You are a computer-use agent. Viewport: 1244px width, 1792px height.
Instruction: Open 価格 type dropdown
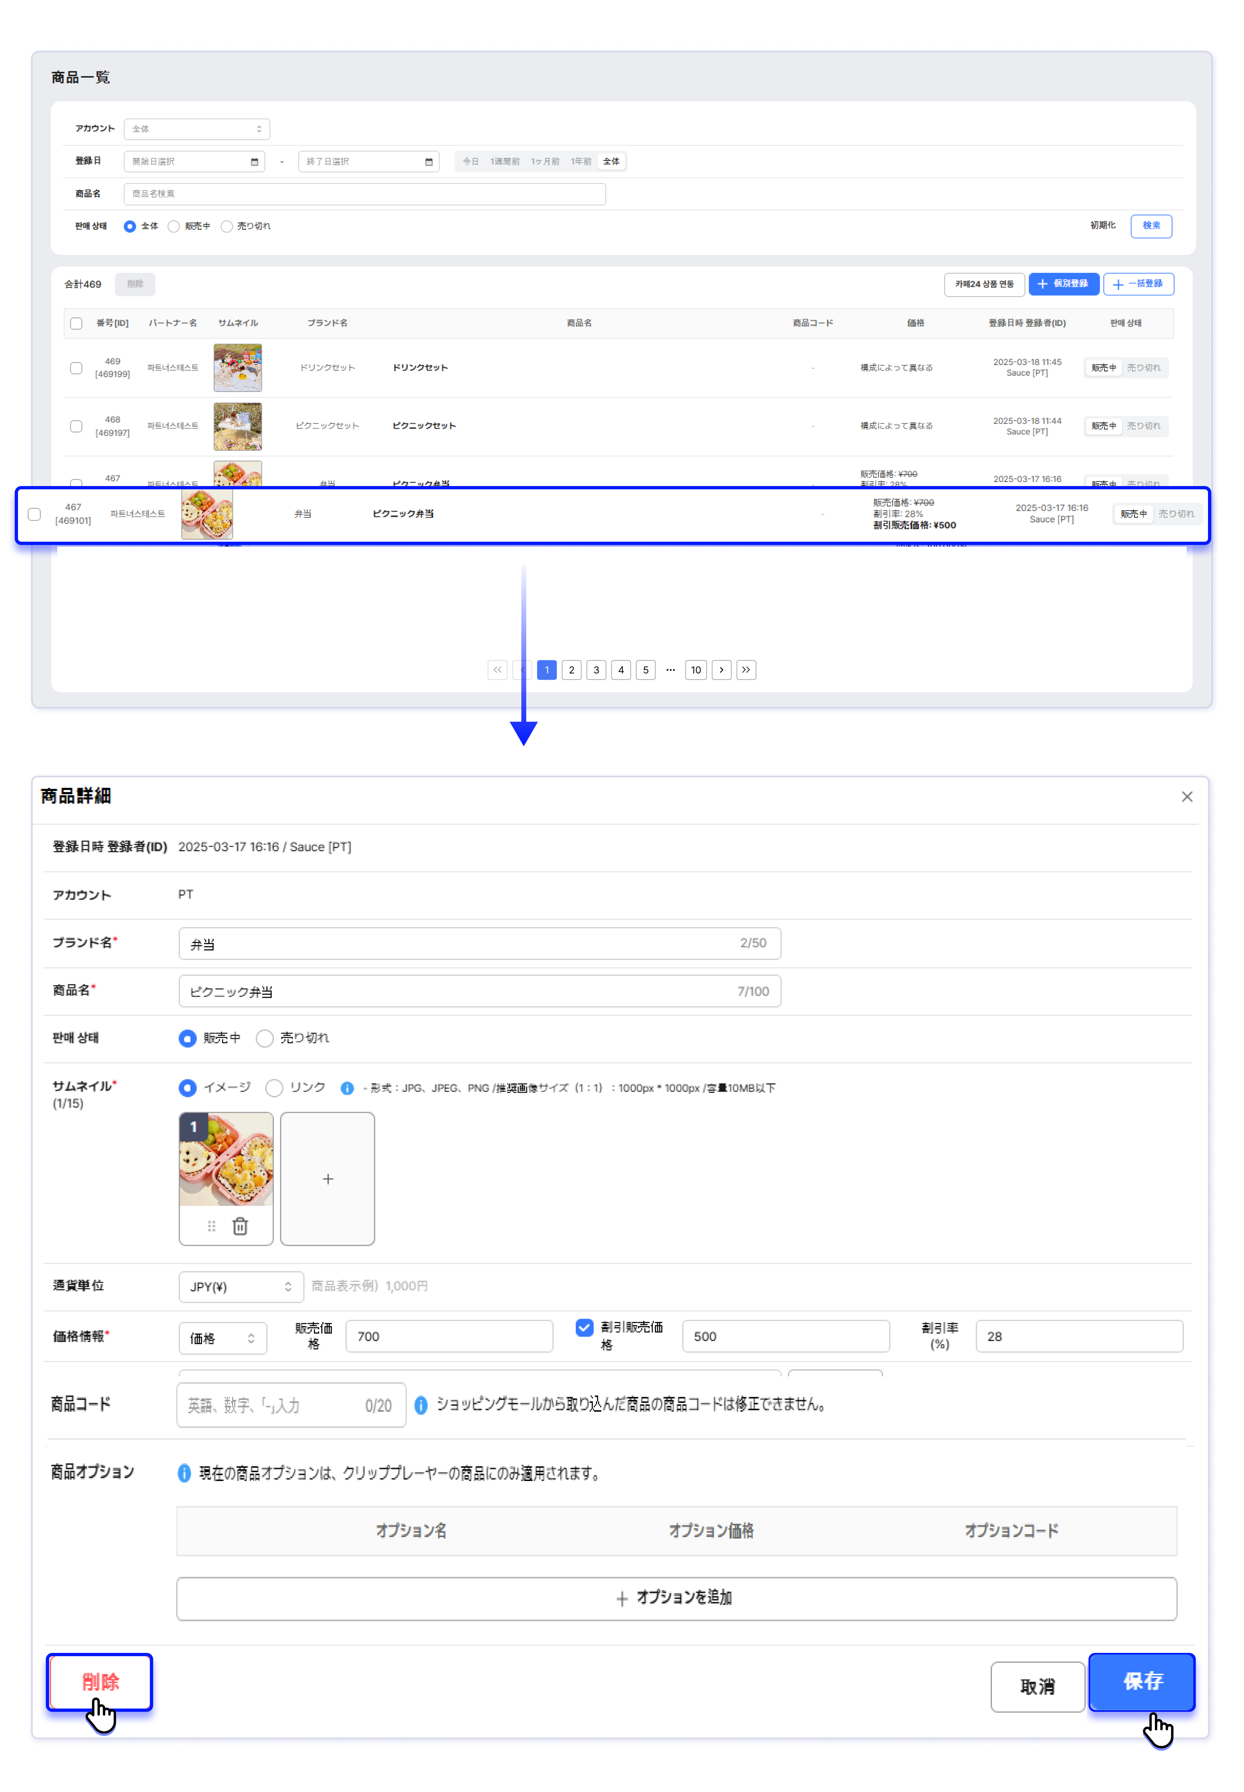click(222, 1339)
